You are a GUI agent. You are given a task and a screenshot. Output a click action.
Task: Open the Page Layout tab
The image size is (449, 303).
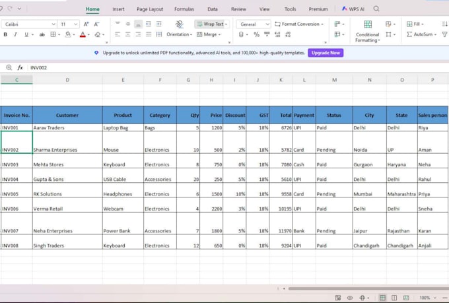[150, 9]
